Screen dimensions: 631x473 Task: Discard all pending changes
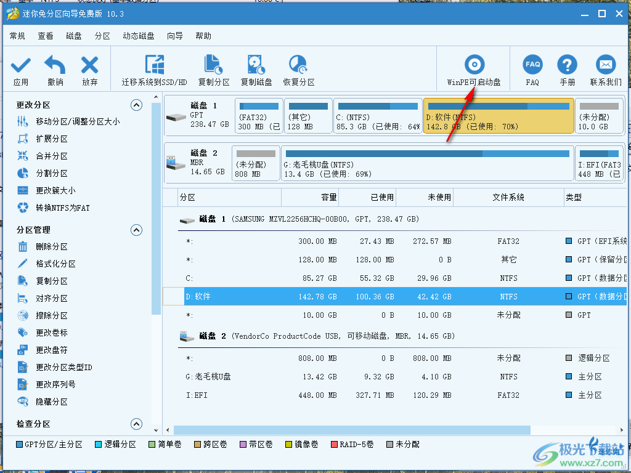89,68
